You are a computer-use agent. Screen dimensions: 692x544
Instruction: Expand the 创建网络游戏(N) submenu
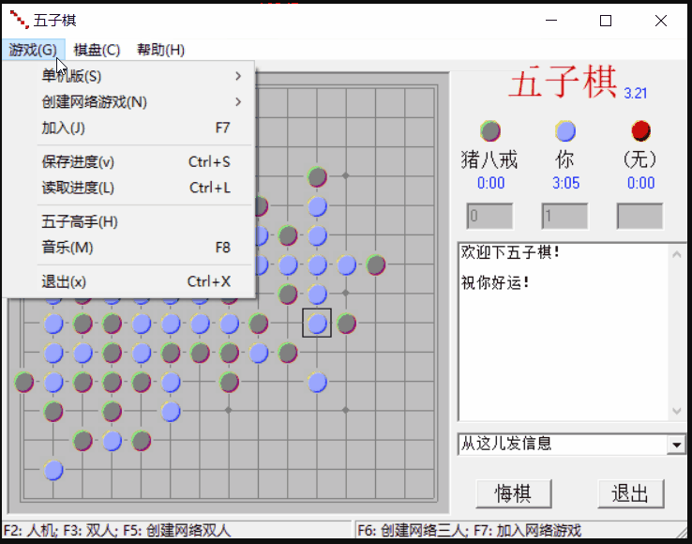pyautogui.click(x=141, y=102)
